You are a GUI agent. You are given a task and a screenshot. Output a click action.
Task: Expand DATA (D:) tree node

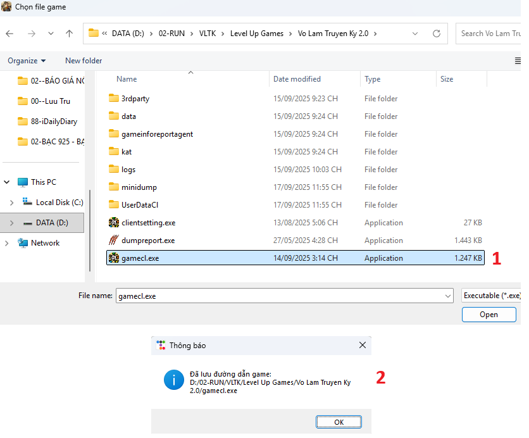coord(12,223)
